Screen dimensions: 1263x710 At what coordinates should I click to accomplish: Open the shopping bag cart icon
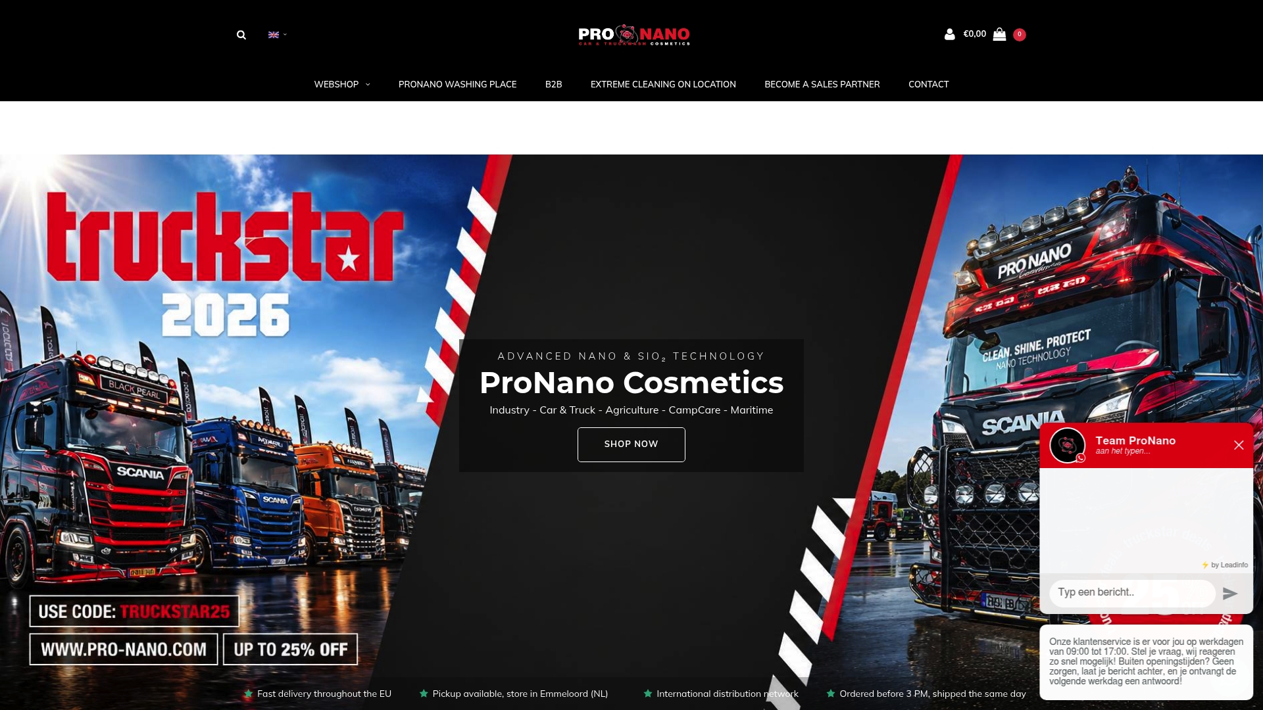pyautogui.click(x=999, y=34)
